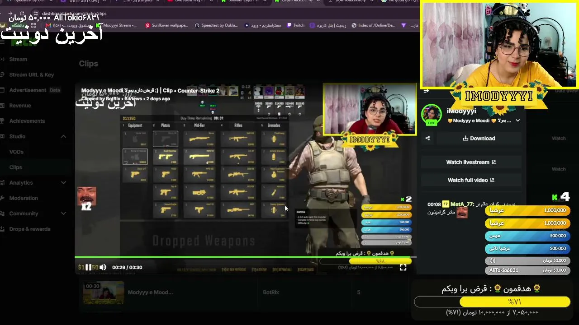Click the clip thumbnail showing 00:30
Screen dimensions: 579x325
click(103, 292)
